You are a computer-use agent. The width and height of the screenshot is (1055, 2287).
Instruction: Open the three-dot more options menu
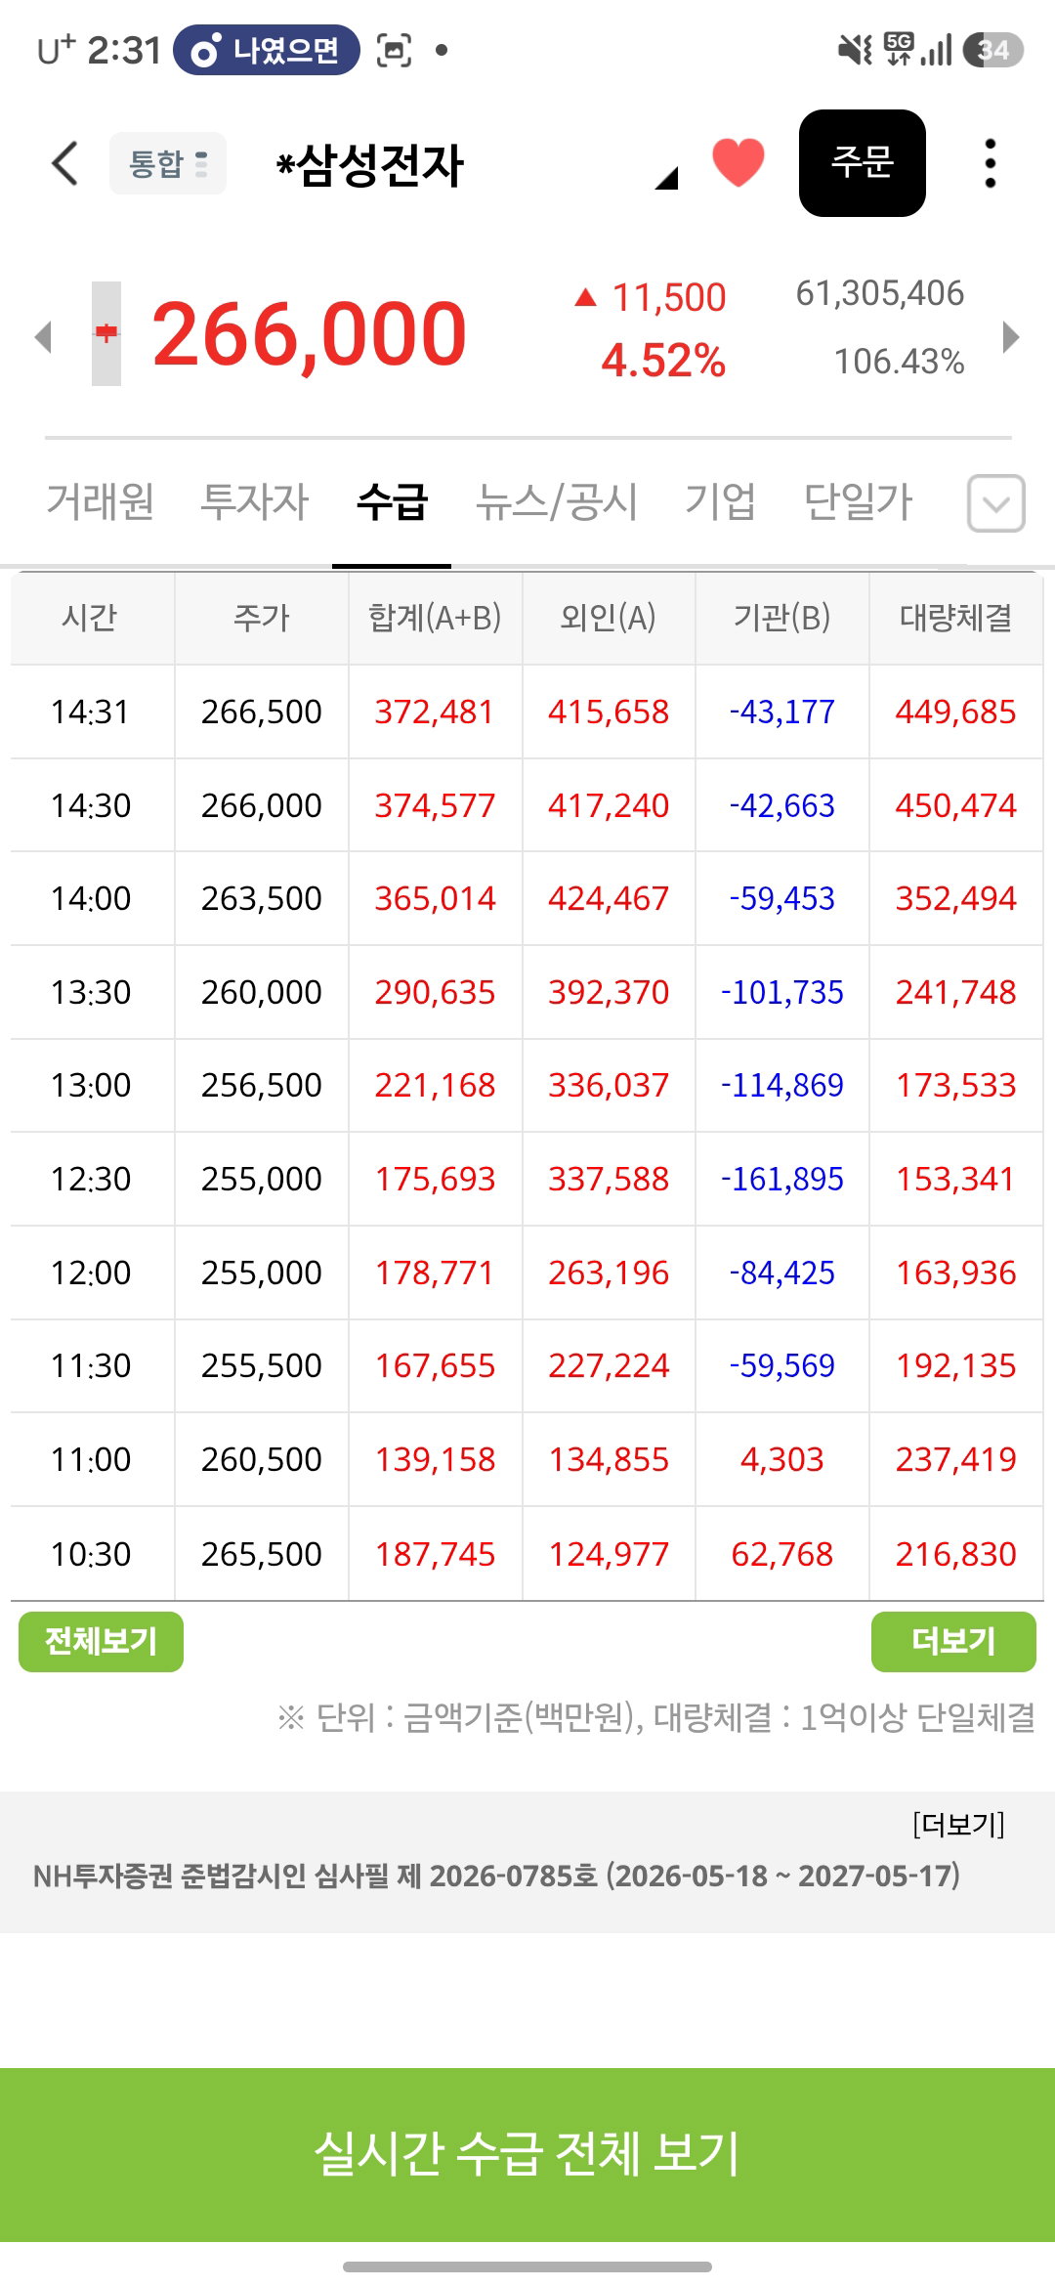[991, 162]
